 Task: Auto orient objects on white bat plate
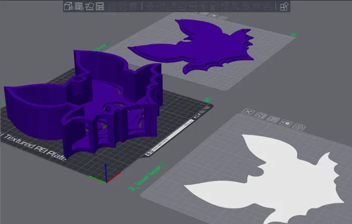tap(259, 116)
